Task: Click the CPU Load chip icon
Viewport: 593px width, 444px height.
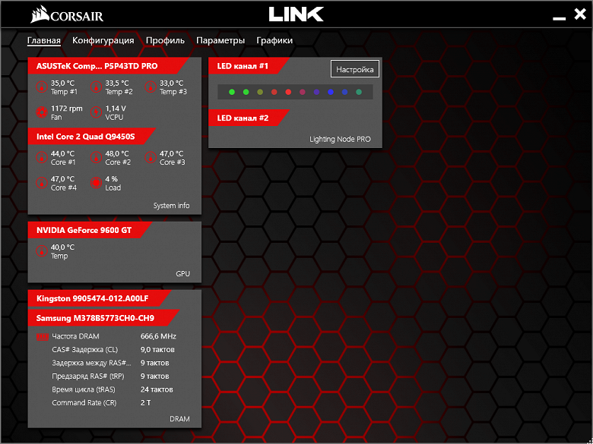Action: [96, 183]
